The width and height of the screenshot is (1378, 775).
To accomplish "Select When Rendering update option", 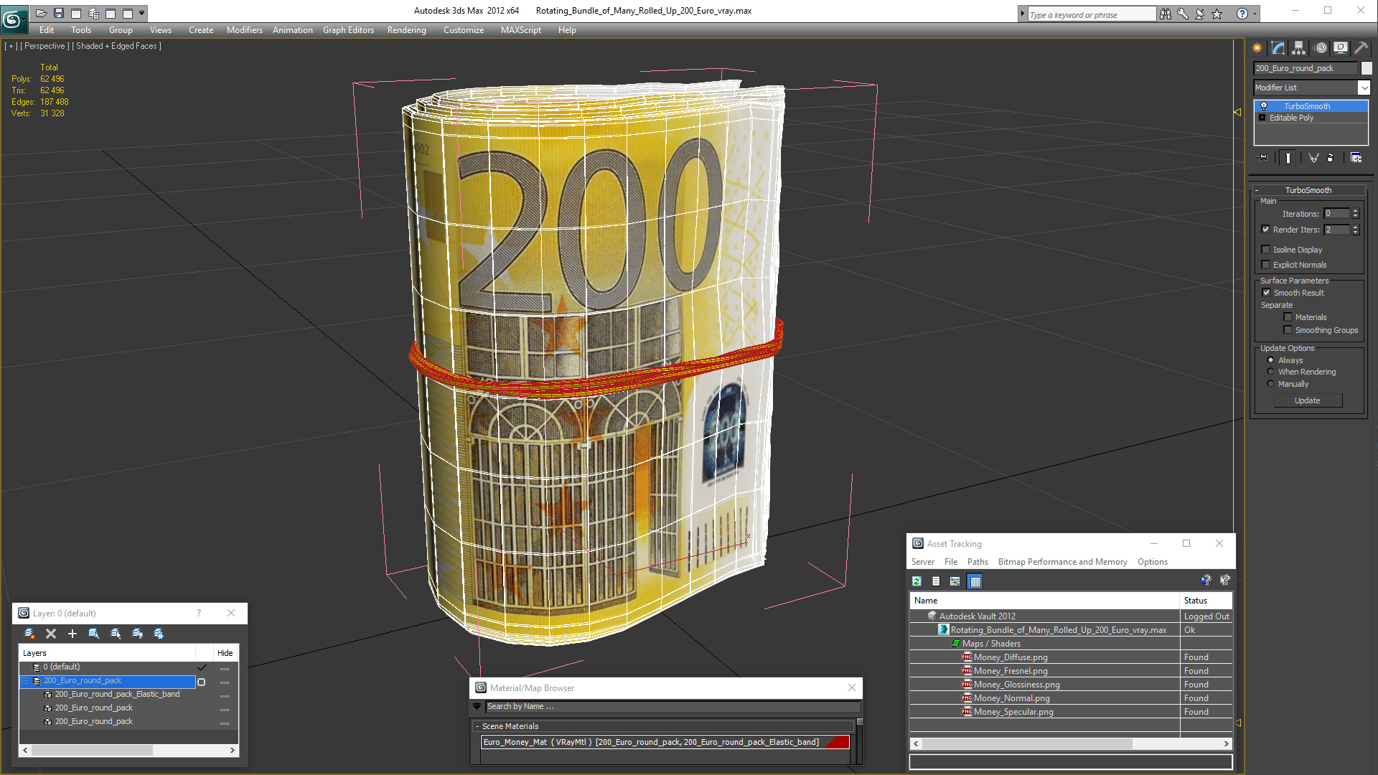I will [1271, 372].
